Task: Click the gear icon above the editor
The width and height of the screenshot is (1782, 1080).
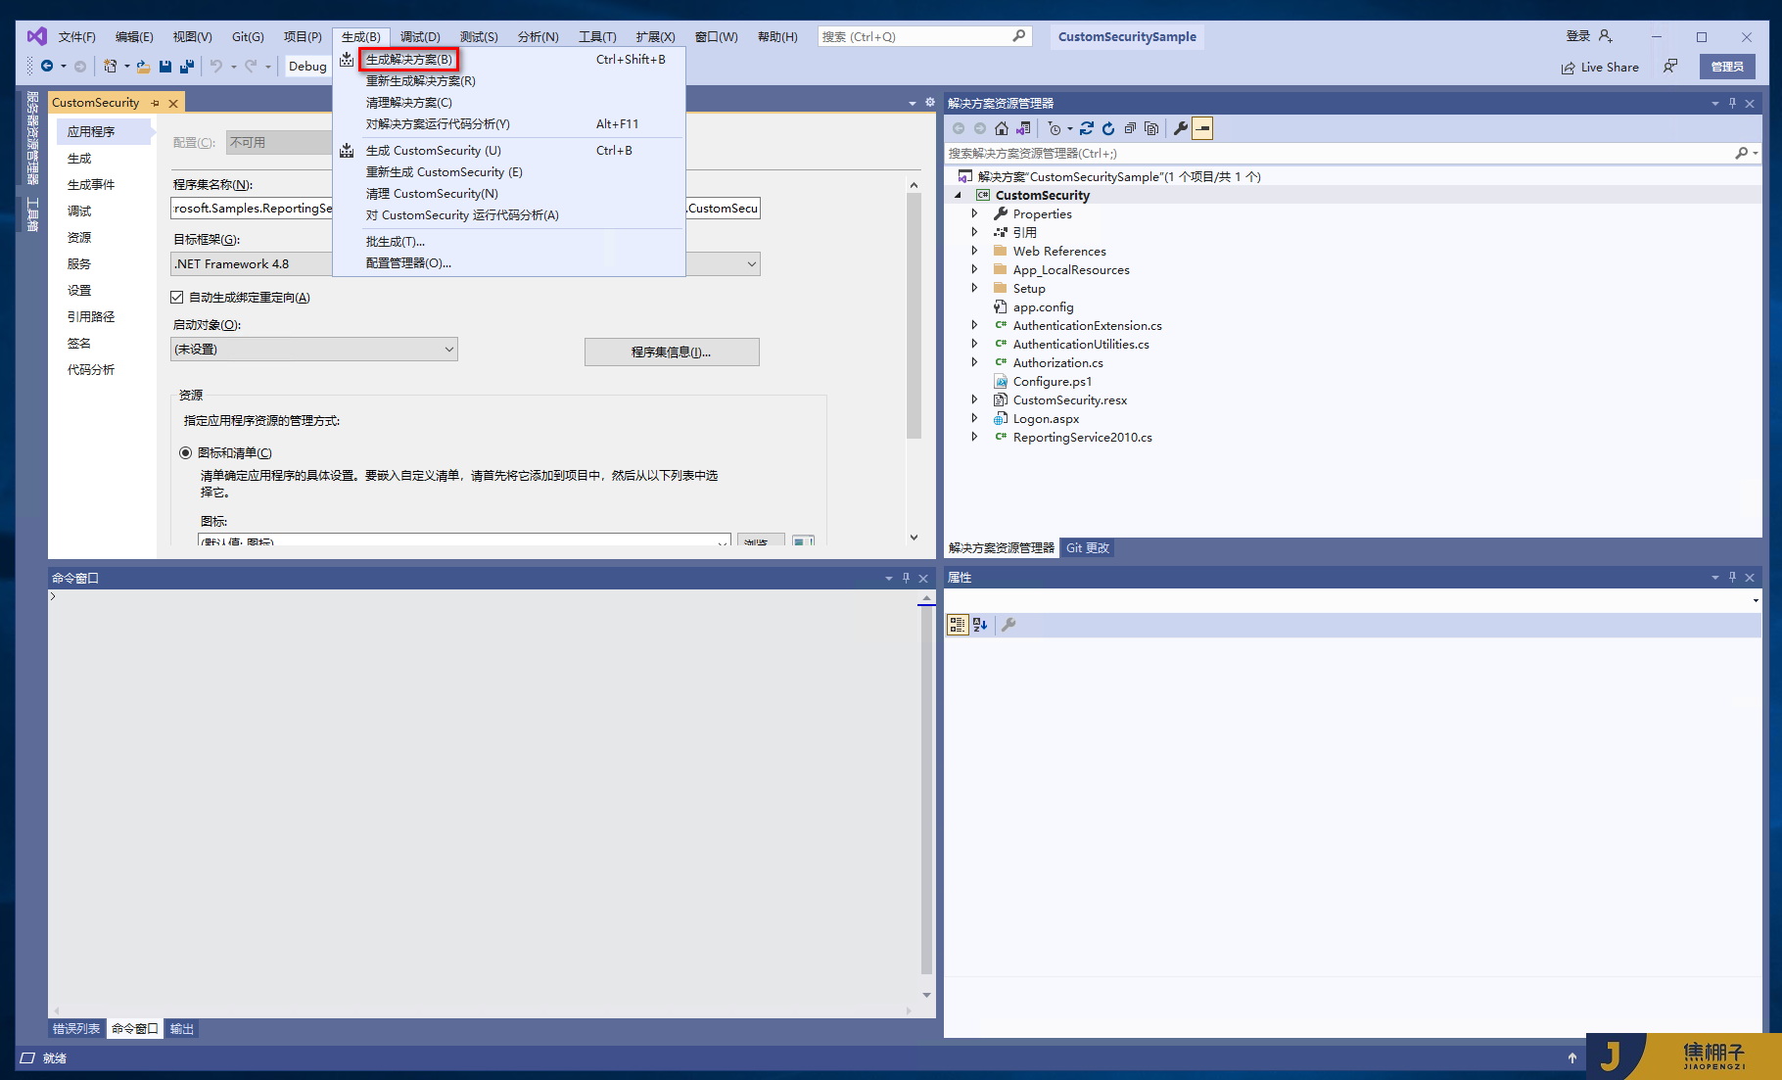Action: tap(929, 103)
